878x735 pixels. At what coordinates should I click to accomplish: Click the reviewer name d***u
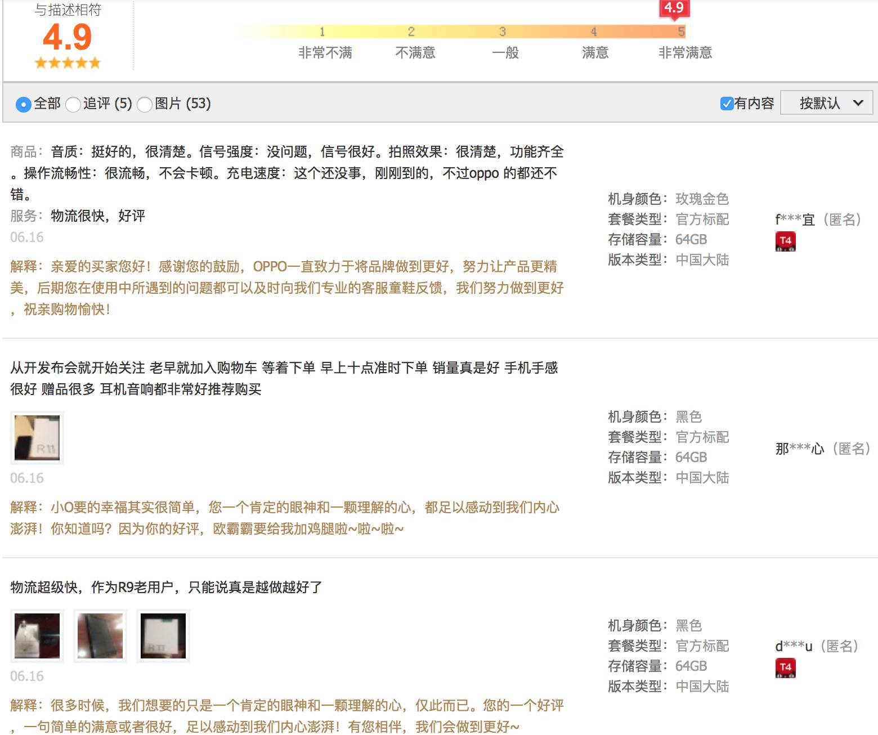click(792, 646)
